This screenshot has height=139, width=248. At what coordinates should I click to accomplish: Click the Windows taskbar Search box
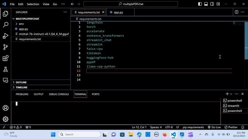pos(79,134)
